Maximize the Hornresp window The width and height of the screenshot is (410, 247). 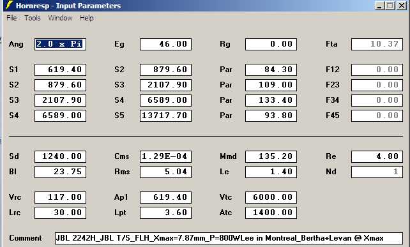point(390,6)
